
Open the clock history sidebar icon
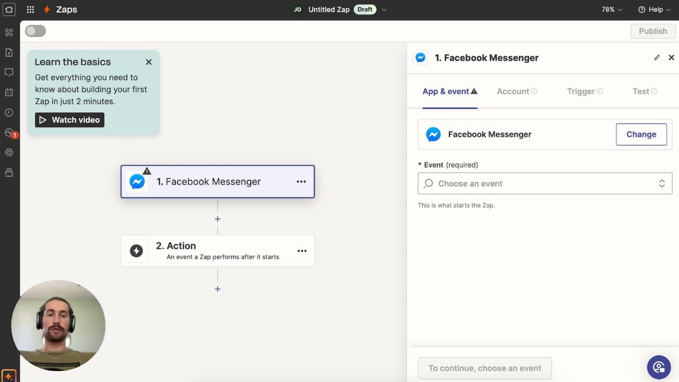point(9,112)
